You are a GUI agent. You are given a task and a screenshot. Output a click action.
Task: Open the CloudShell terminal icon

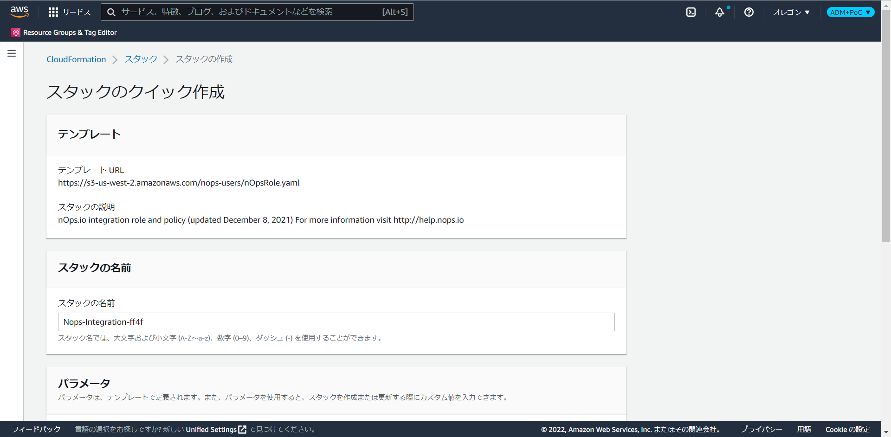tap(691, 12)
